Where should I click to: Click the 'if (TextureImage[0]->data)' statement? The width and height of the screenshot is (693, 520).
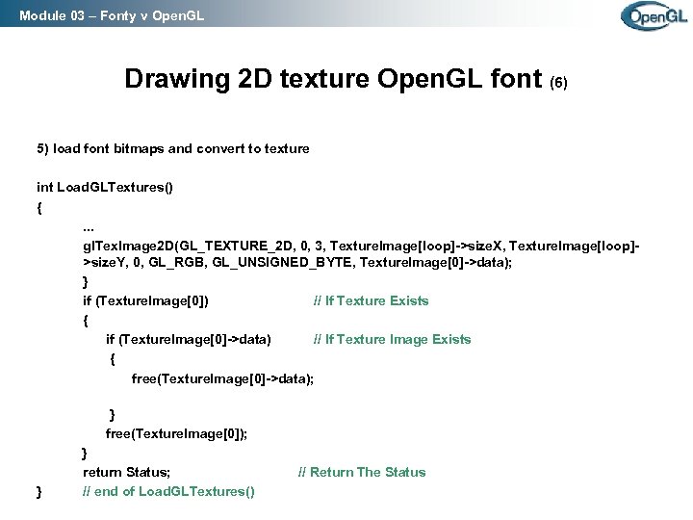click(x=189, y=340)
